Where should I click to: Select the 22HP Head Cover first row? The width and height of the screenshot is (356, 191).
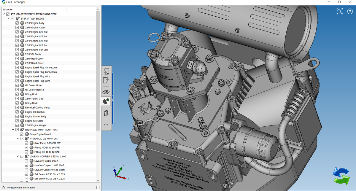tap(34, 58)
